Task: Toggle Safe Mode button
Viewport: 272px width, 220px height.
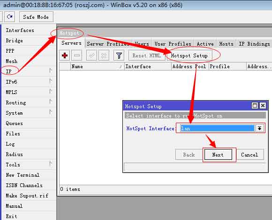Action: pos(36,17)
